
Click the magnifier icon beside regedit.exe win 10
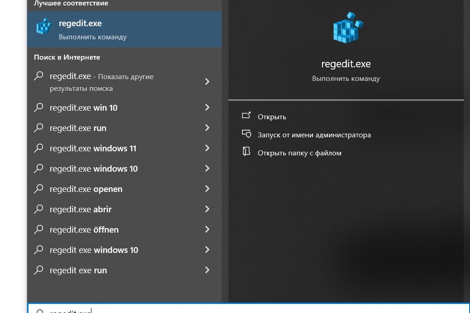pos(39,107)
